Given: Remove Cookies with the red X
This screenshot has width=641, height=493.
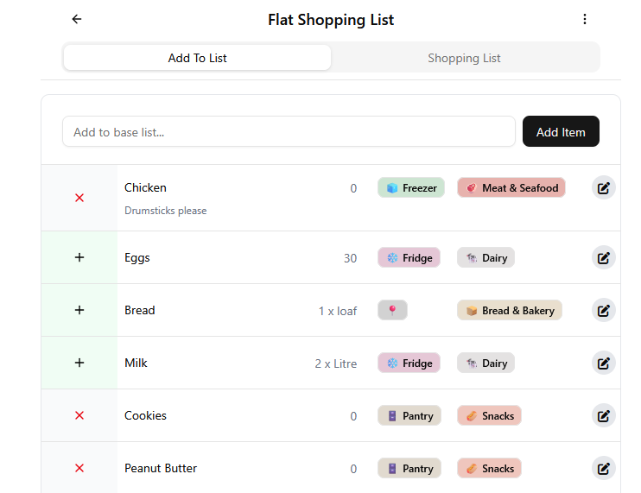Looking at the screenshot, I should coord(79,415).
